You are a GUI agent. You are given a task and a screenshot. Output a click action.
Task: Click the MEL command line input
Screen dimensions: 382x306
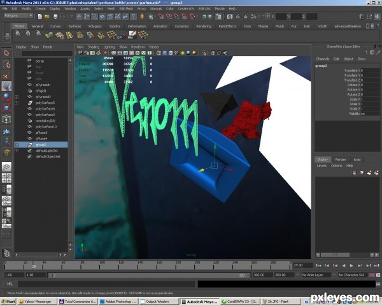106,284
